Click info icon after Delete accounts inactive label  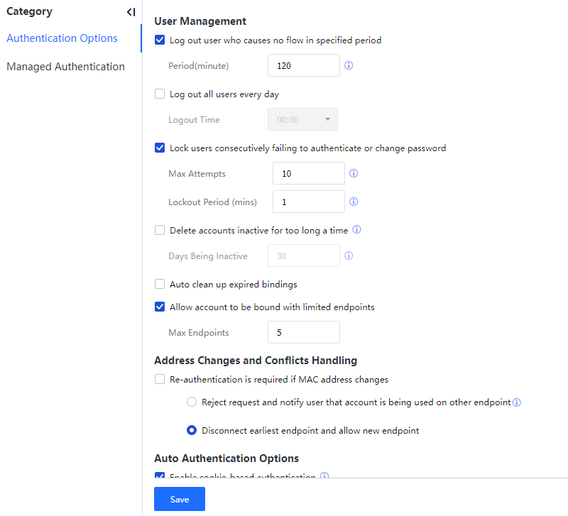[x=357, y=230]
